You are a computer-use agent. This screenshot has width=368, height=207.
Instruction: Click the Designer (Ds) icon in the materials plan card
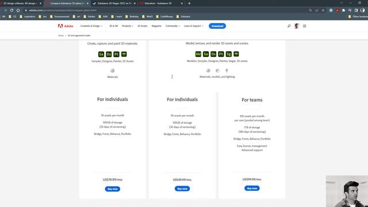109,54
